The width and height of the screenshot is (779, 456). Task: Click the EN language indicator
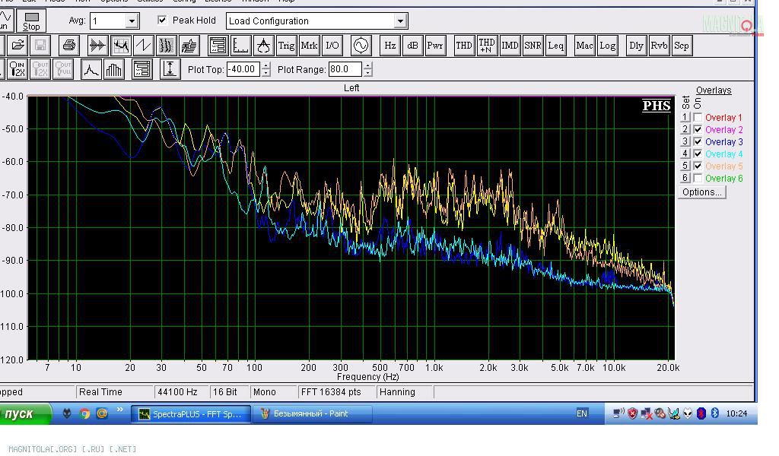[x=582, y=413]
